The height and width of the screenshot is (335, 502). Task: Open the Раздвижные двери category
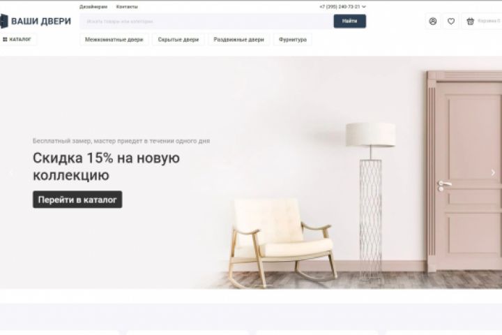click(x=239, y=39)
